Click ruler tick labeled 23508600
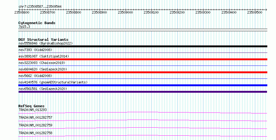Screen dimensions: 276x140 pos(22,12)
